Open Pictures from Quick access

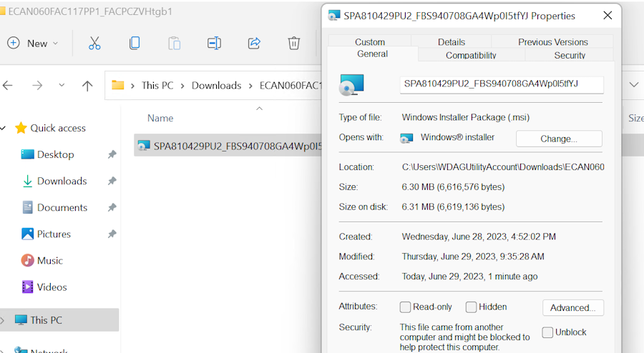click(x=54, y=234)
